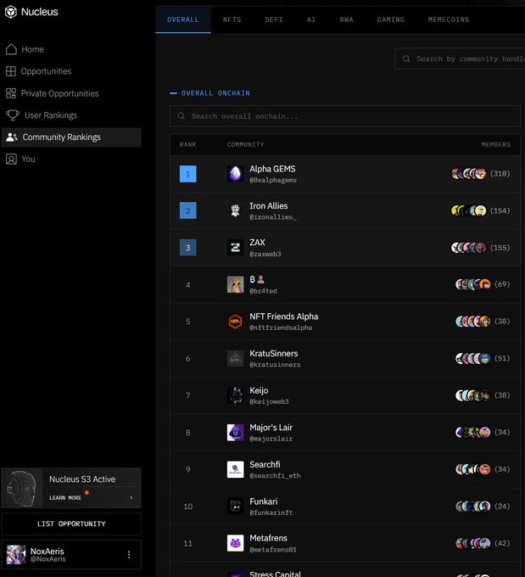This screenshot has height=577, width=525.
Task: Click the @0xalphagems handle text
Action: click(x=273, y=180)
